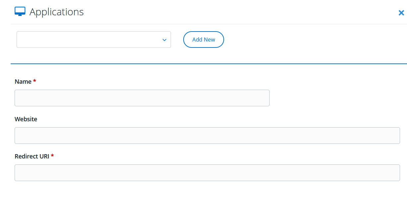407x197 pixels.
Task: Click the red asterisk beside Redirect URI
Action: click(52, 156)
